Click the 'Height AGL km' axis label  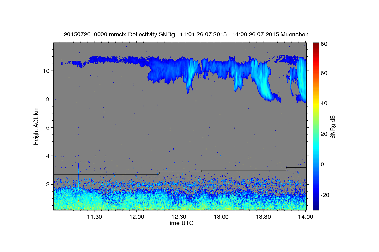[36, 126]
